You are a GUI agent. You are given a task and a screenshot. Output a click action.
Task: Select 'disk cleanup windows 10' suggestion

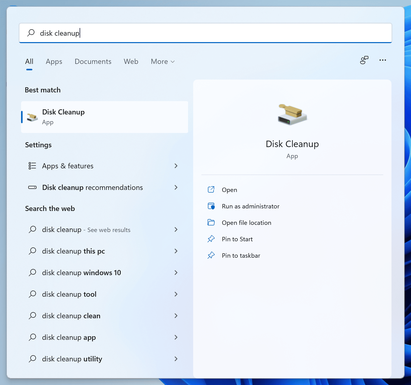(x=105, y=273)
